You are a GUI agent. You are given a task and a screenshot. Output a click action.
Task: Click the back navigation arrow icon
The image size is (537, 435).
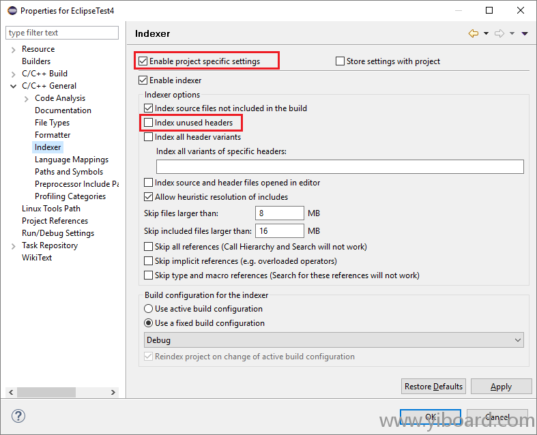tap(474, 33)
